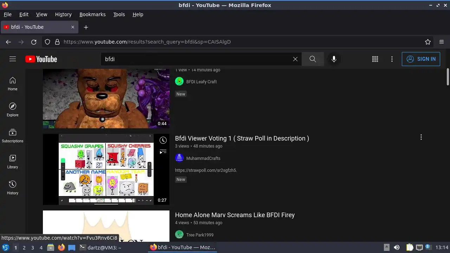Click the site padlock icon
Image resolution: width=450 pixels, height=253 pixels.
(57, 42)
